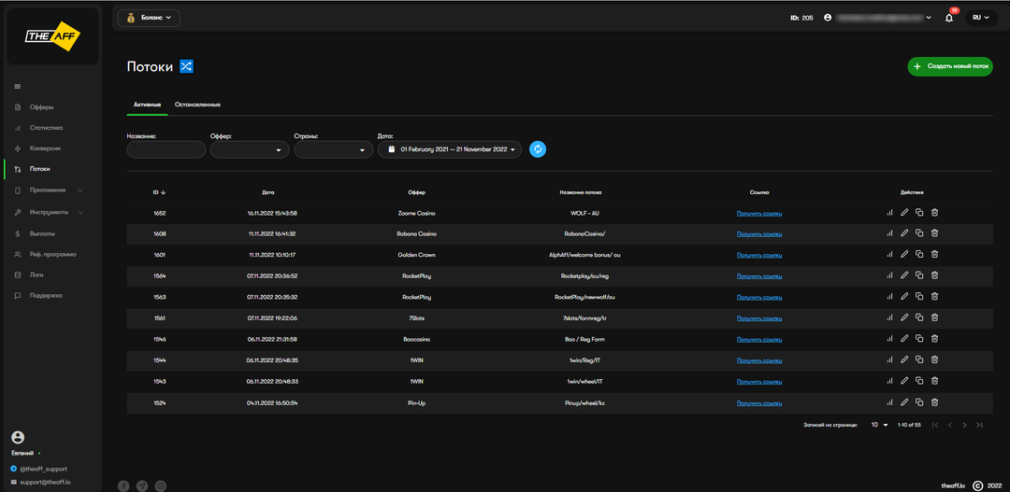
Task: Click the statistics icon for stream 1652
Action: tap(889, 213)
